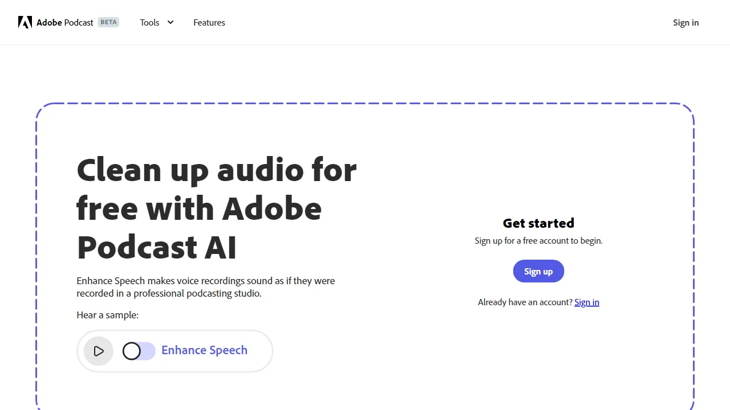The height and width of the screenshot is (410, 730).
Task: Click the Enhance Speech label
Action: 204,350
